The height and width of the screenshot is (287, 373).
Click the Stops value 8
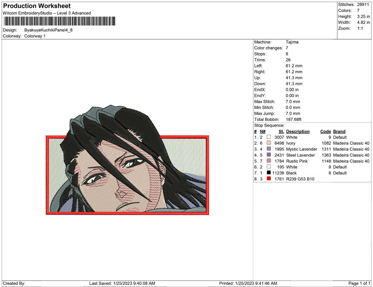(x=287, y=54)
